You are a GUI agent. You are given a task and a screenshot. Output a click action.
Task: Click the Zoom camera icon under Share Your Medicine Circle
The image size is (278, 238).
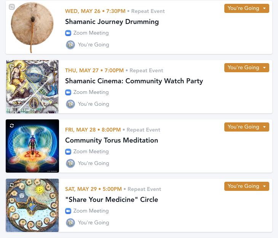pos(68,211)
